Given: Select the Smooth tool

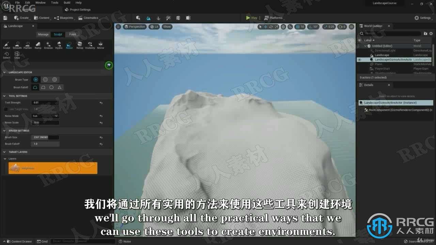Looking at the screenshot, I should [x=17, y=45].
